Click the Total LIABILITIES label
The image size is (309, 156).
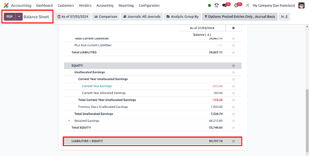click(84, 52)
